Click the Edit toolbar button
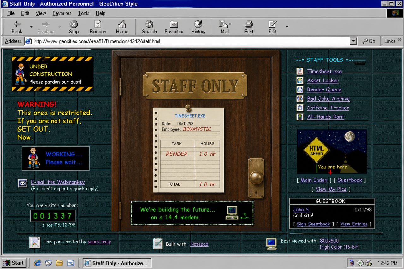 (272, 27)
